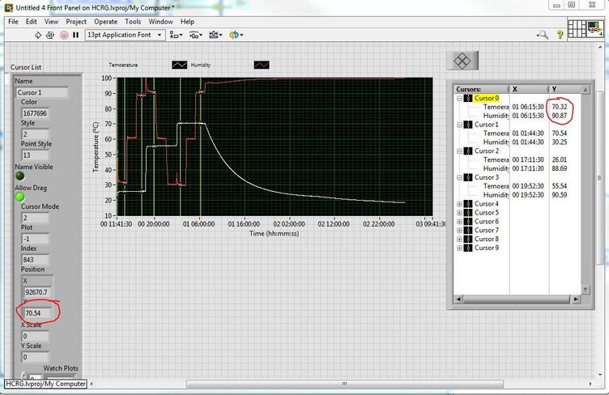Open the View menu
Screen dimensions: 609x395
pos(51,22)
